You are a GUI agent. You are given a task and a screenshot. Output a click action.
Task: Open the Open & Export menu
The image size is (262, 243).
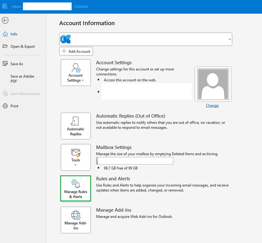pyautogui.click(x=23, y=47)
